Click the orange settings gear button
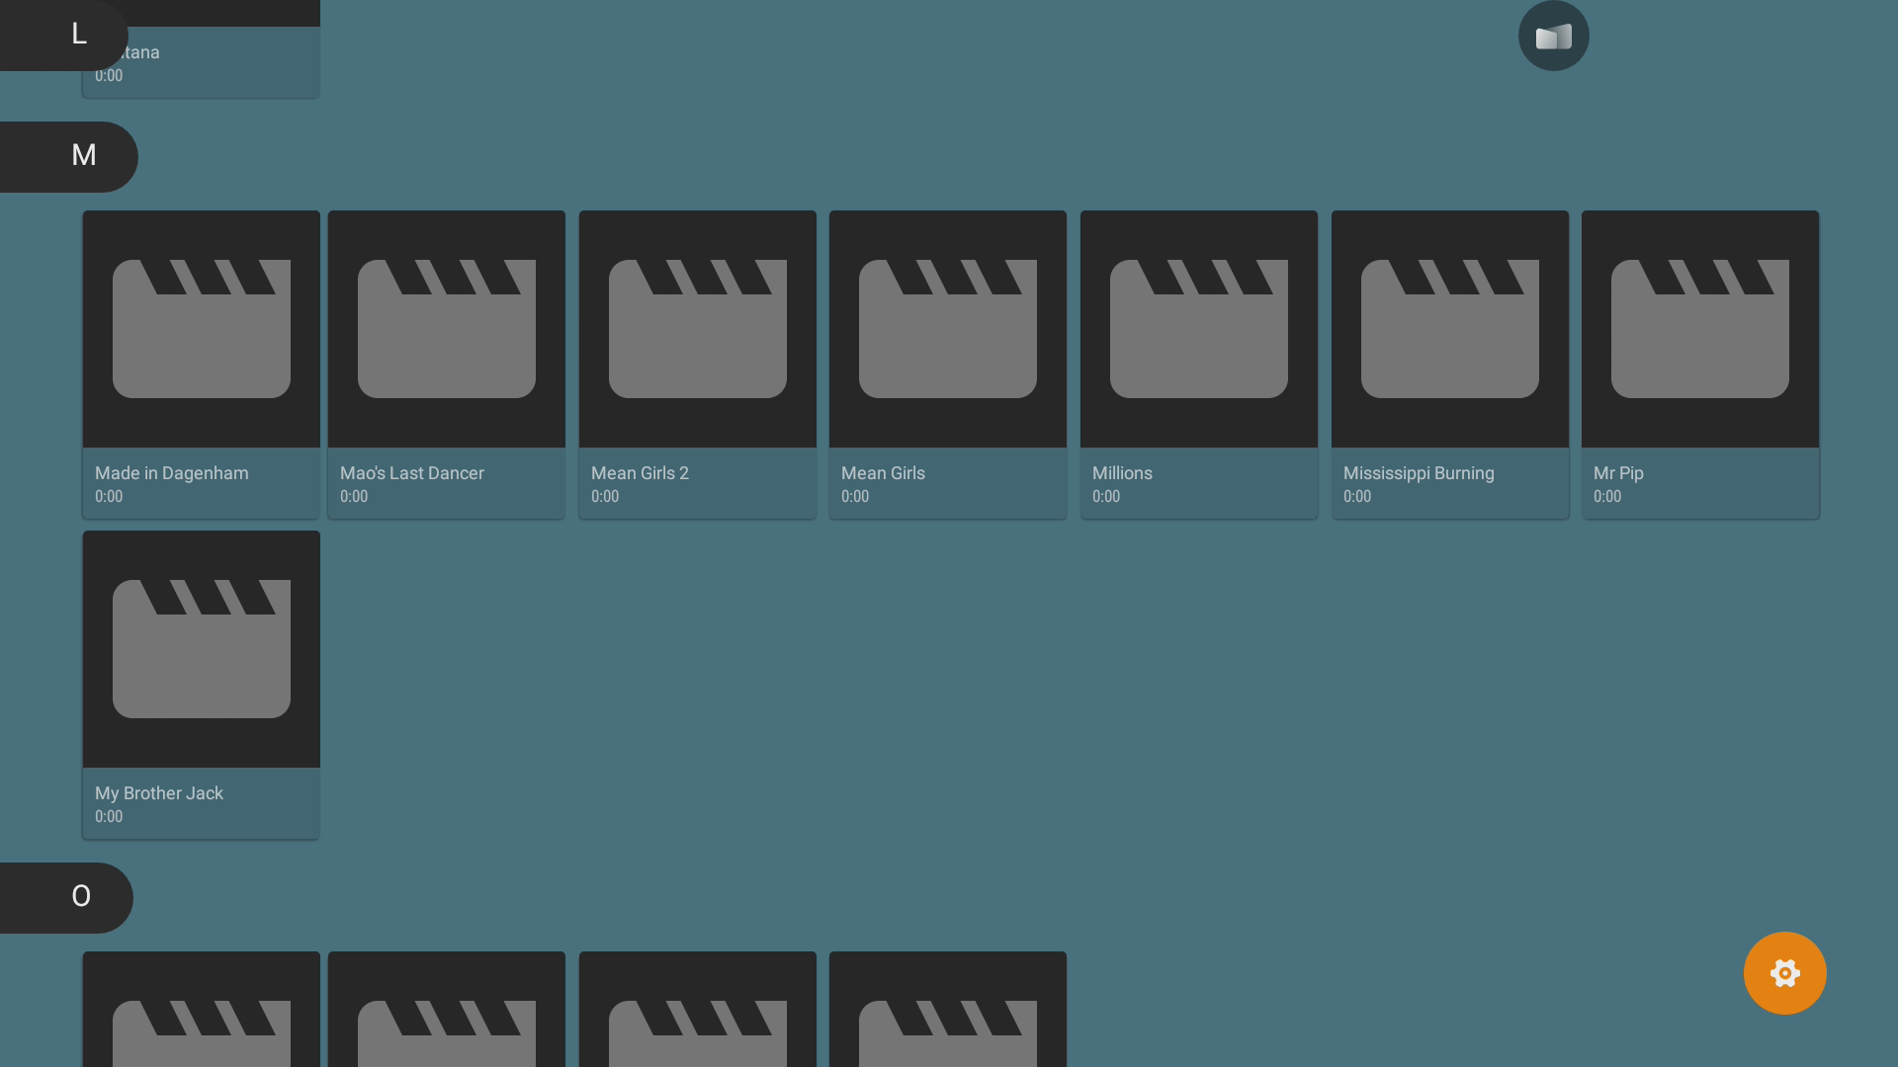Image resolution: width=1898 pixels, height=1067 pixels. click(1784, 973)
